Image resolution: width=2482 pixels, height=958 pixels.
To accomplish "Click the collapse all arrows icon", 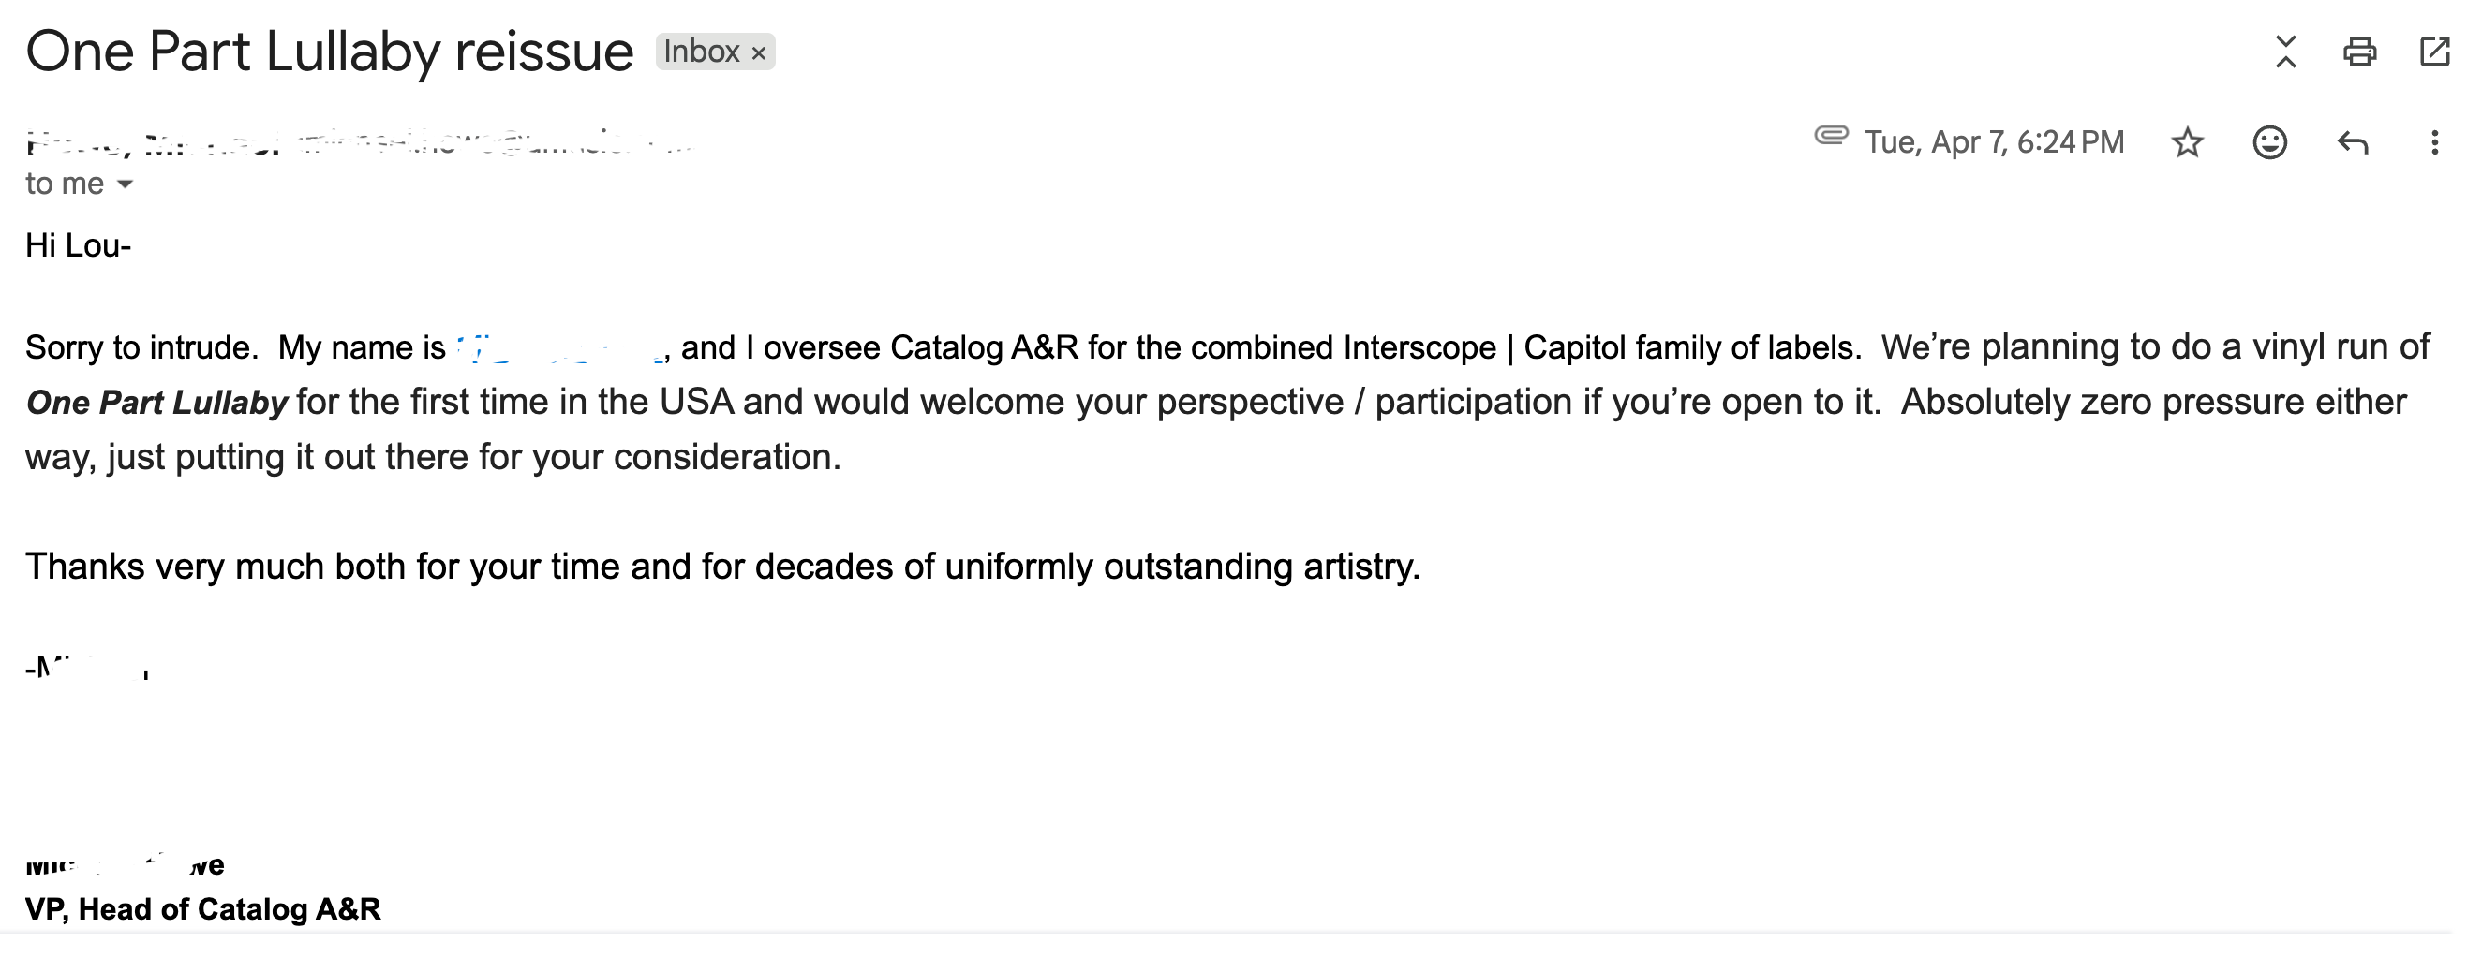I will [x=2285, y=51].
